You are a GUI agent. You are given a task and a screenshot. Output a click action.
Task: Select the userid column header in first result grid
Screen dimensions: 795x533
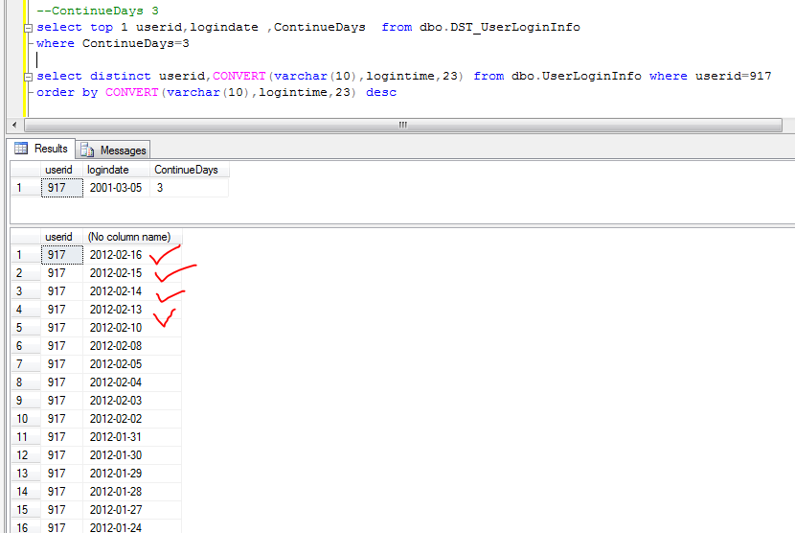(x=62, y=170)
